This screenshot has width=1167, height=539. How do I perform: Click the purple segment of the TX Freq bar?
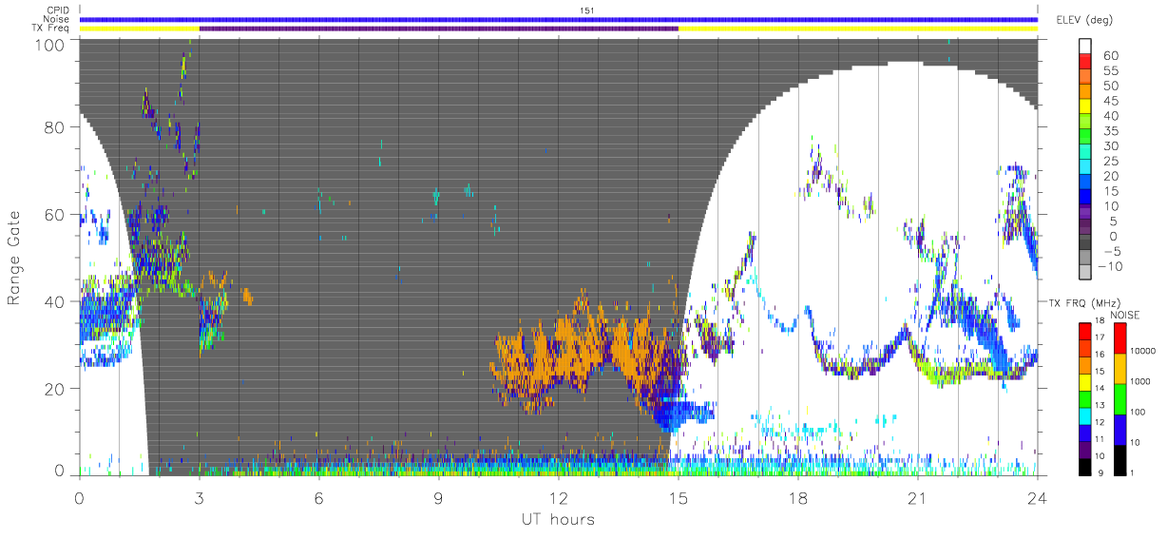pos(438,29)
